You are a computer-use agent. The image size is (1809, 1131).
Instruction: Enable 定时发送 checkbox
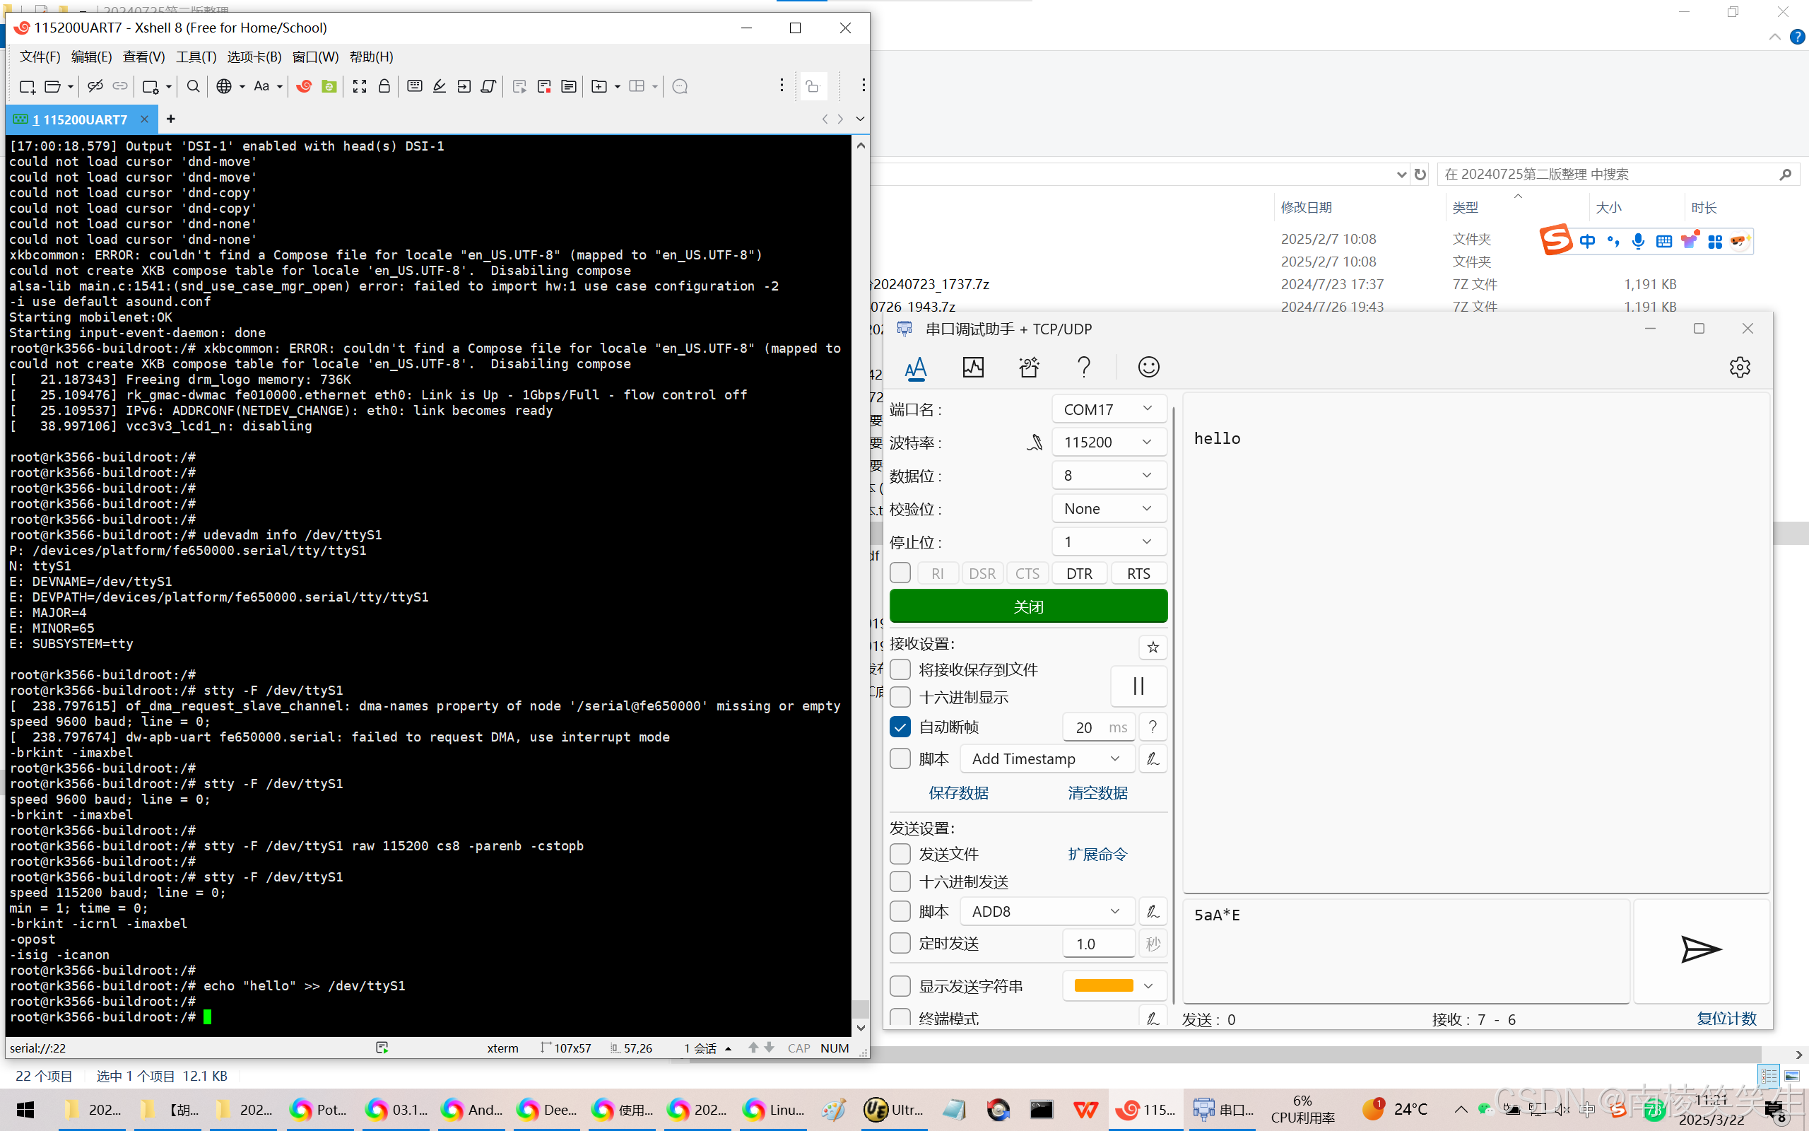tap(901, 943)
